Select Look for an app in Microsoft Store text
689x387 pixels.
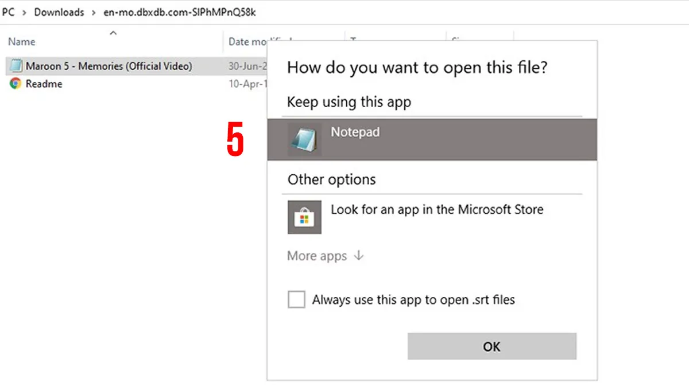(436, 209)
